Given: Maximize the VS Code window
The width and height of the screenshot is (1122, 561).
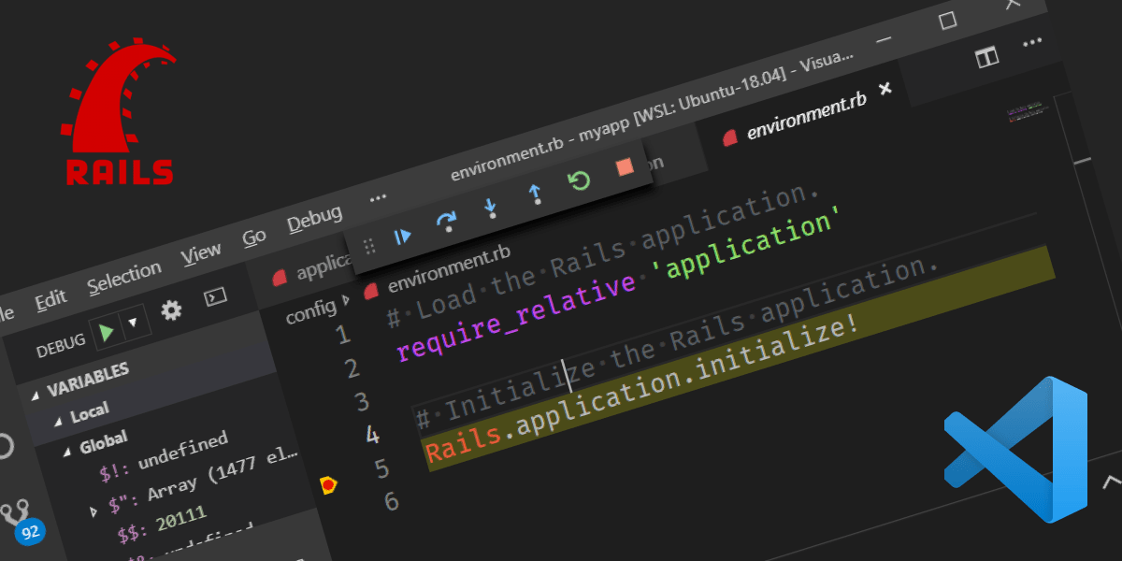Looking at the screenshot, I should point(947,21).
